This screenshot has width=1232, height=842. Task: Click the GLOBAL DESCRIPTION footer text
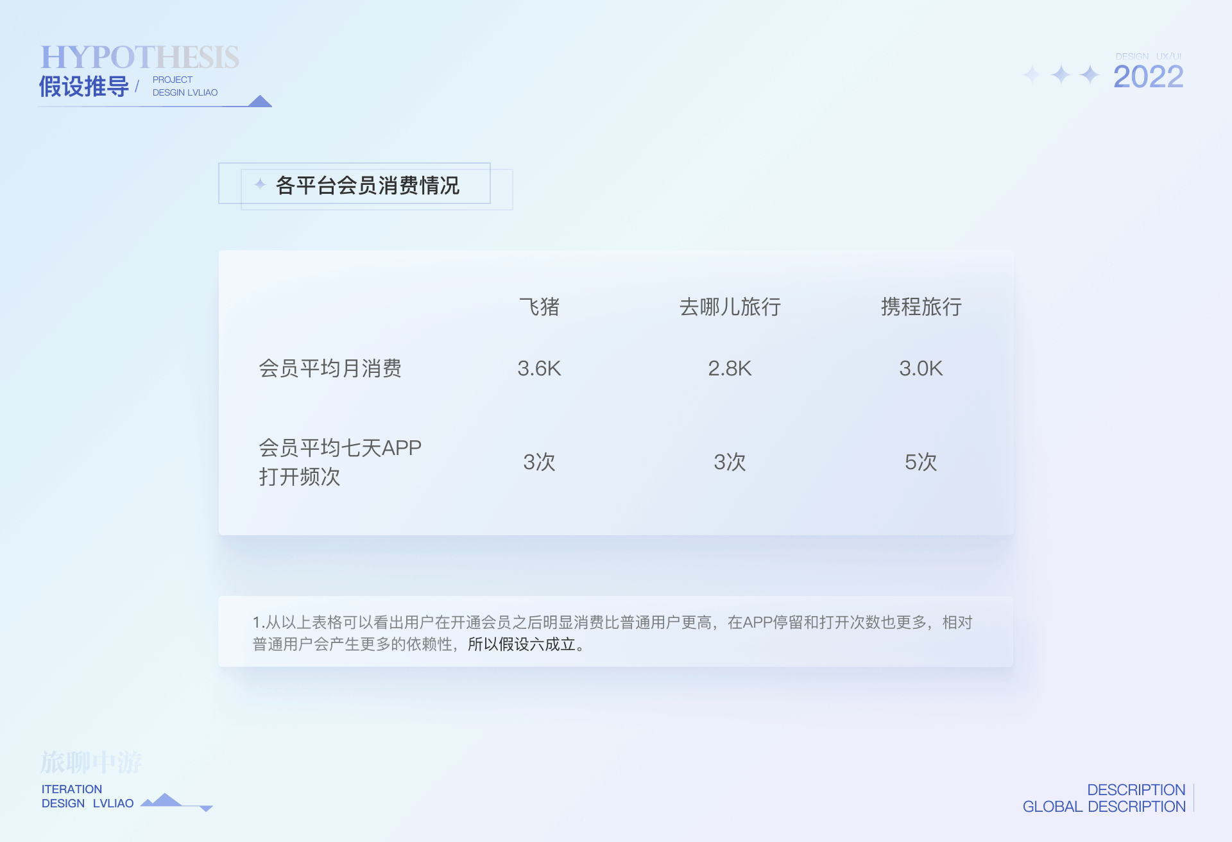click(x=1104, y=807)
